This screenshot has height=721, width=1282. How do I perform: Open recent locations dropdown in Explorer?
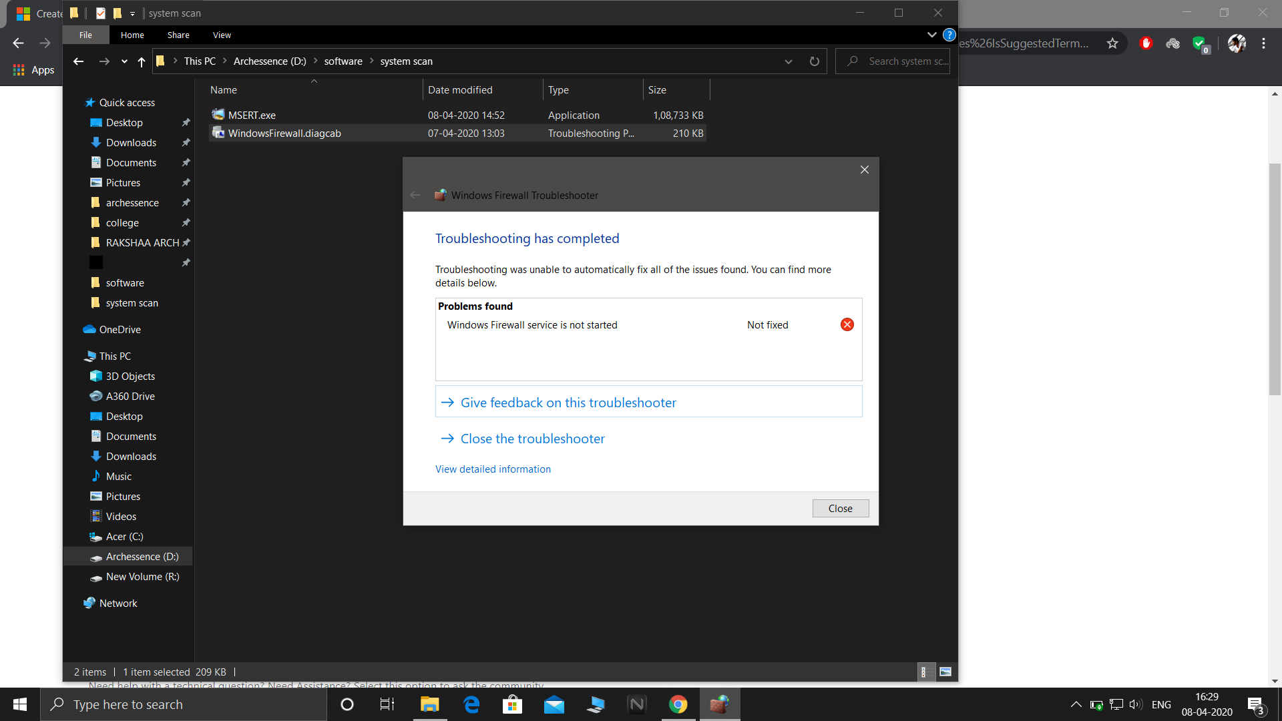pos(124,61)
